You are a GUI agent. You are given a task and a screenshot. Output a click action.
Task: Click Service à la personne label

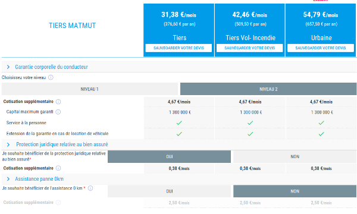coord(26,123)
